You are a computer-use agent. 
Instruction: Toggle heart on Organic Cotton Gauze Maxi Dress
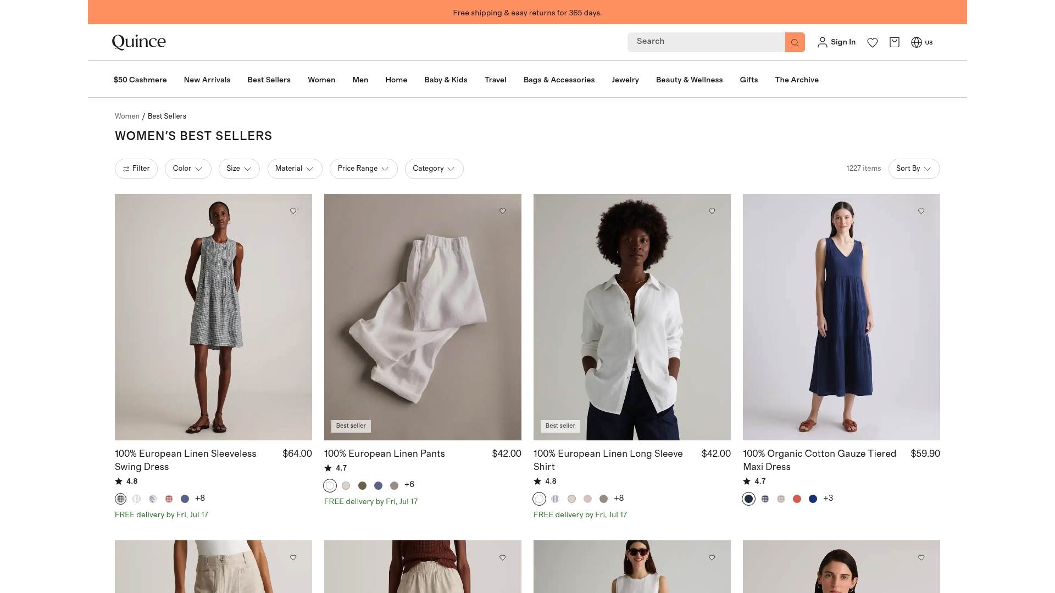(921, 211)
